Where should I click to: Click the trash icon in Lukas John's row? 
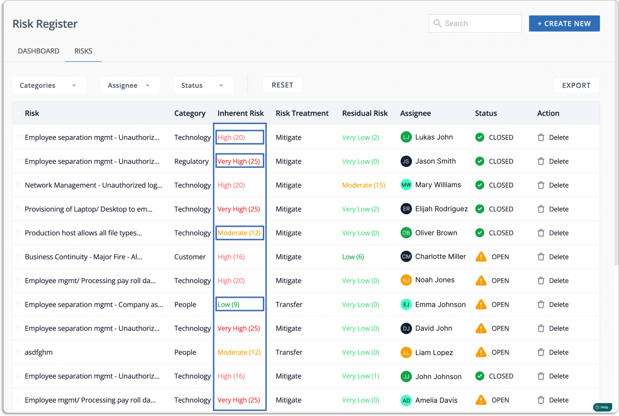541,137
